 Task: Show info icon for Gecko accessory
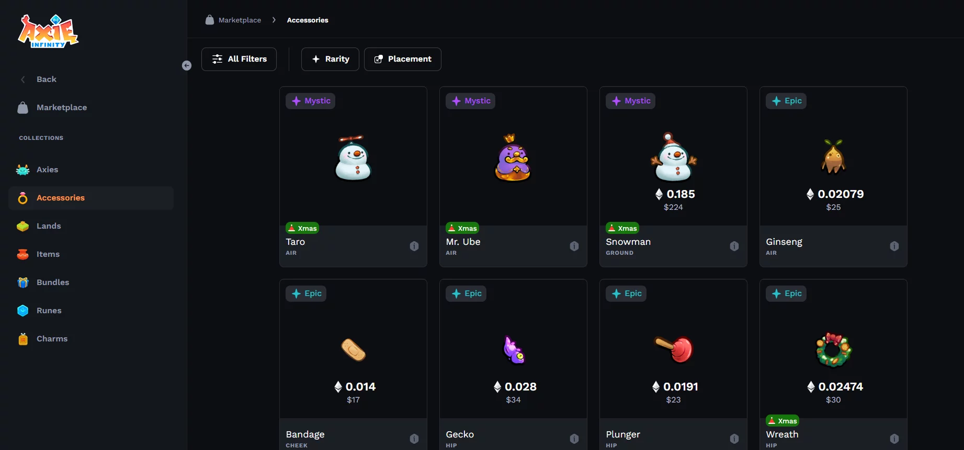pyautogui.click(x=574, y=439)
